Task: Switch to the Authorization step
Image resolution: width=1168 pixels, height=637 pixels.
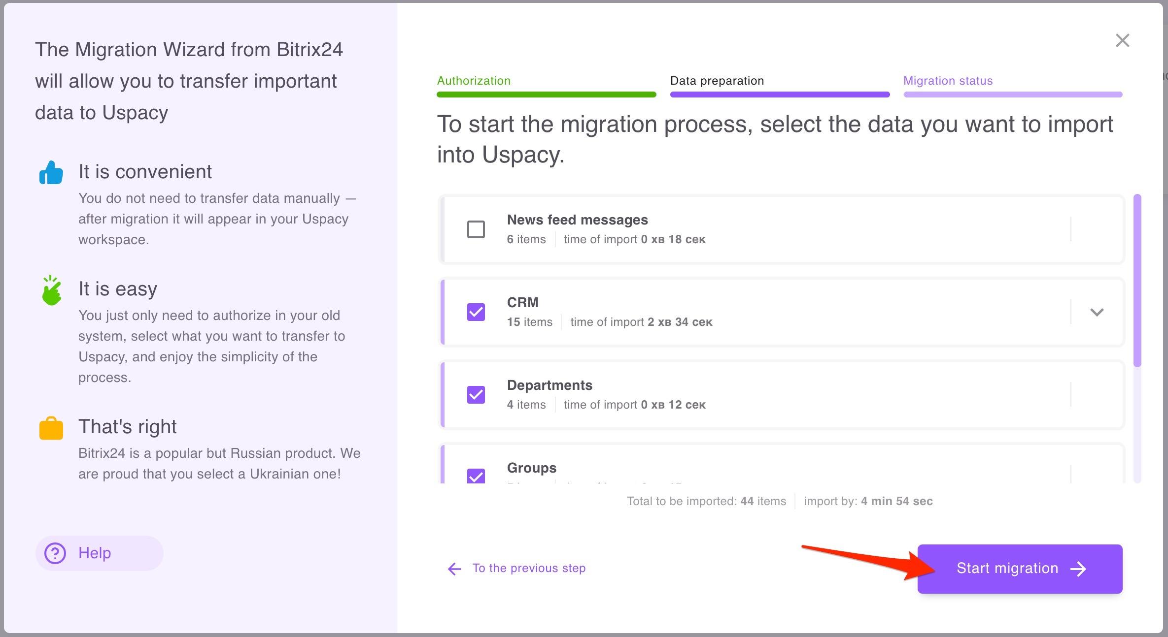Action: click(474, 81)
